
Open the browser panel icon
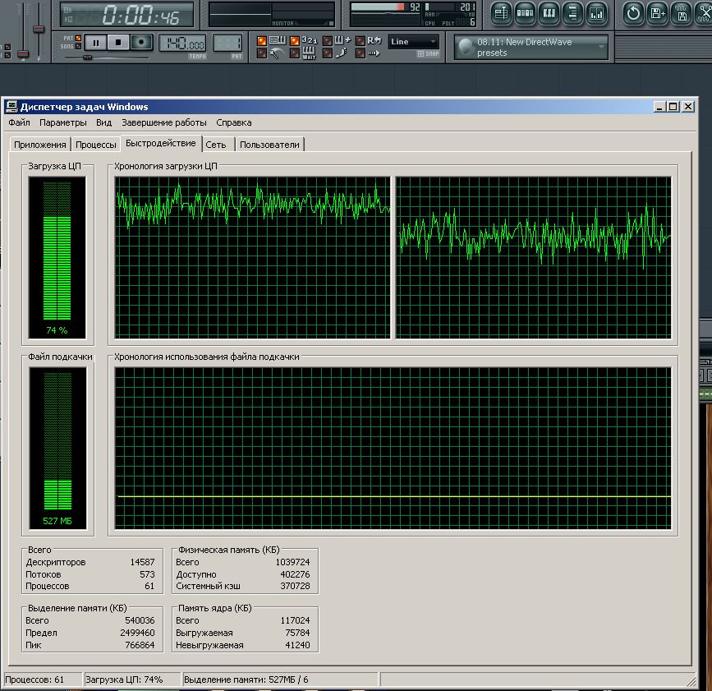pyautogui.click(x=573, y=12)
